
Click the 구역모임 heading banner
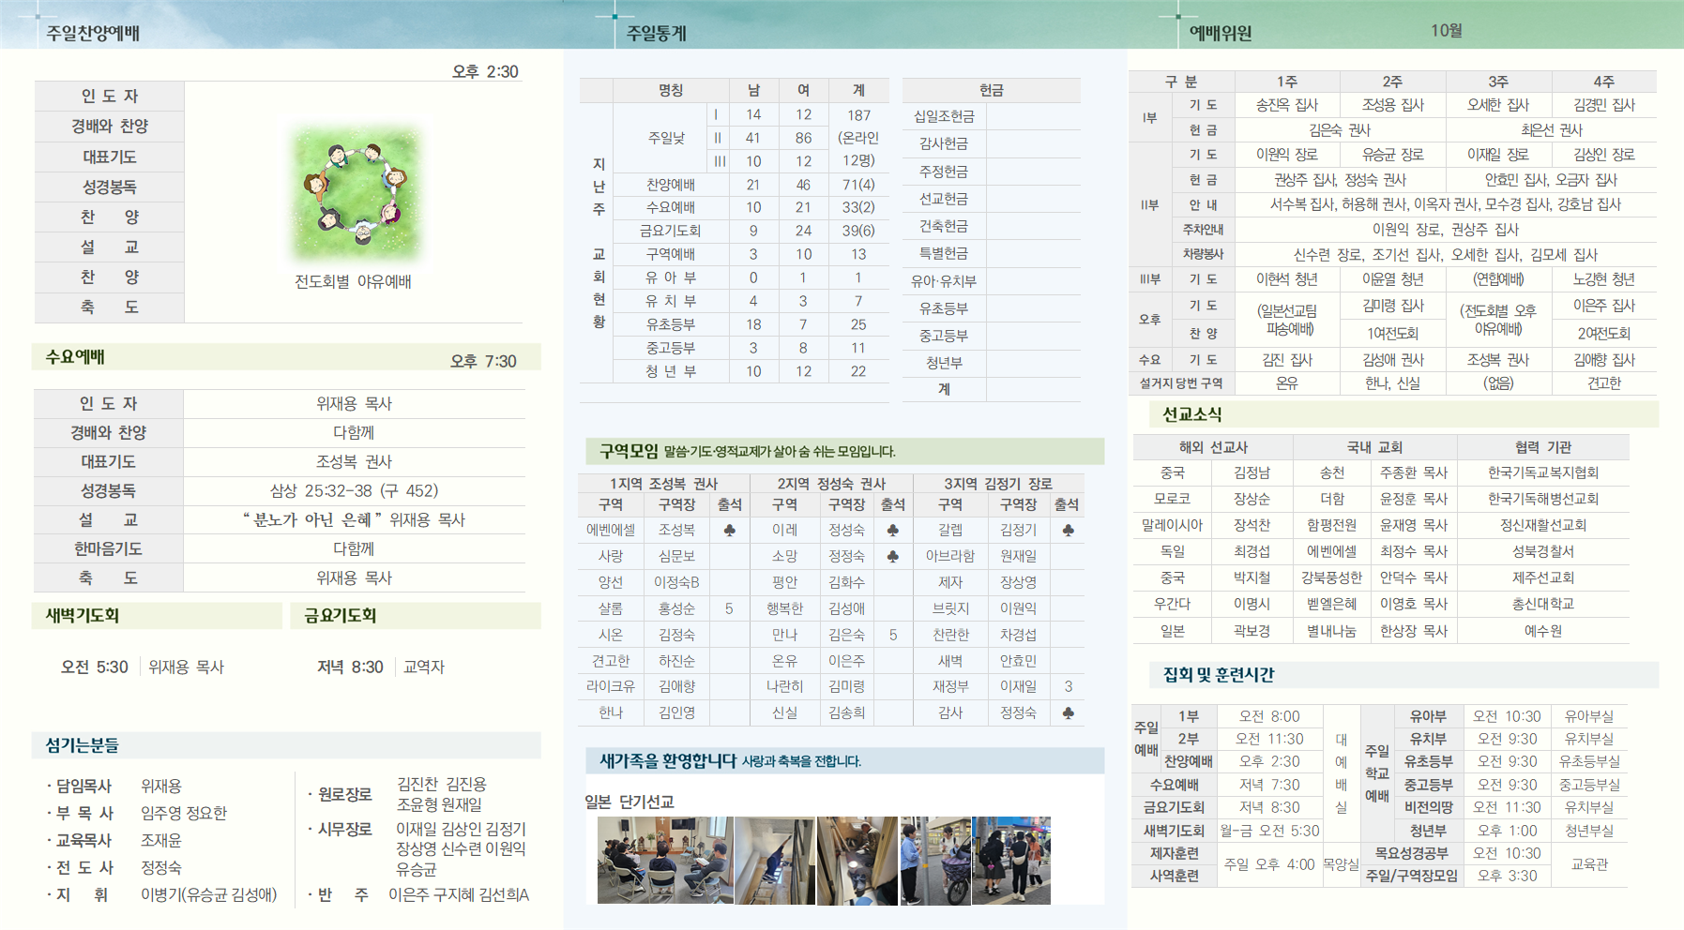[844, 451]
